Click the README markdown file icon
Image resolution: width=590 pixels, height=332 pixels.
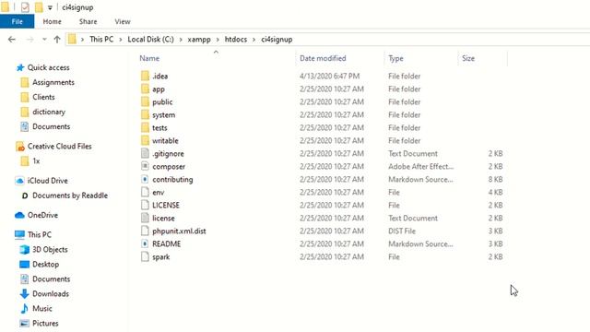146,243
